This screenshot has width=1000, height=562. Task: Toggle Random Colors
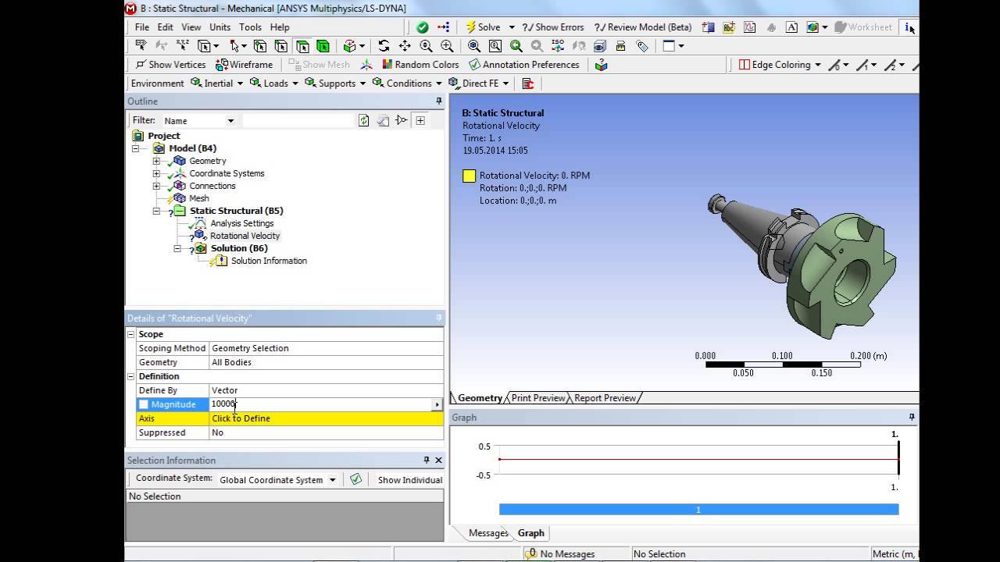(420, 65)
